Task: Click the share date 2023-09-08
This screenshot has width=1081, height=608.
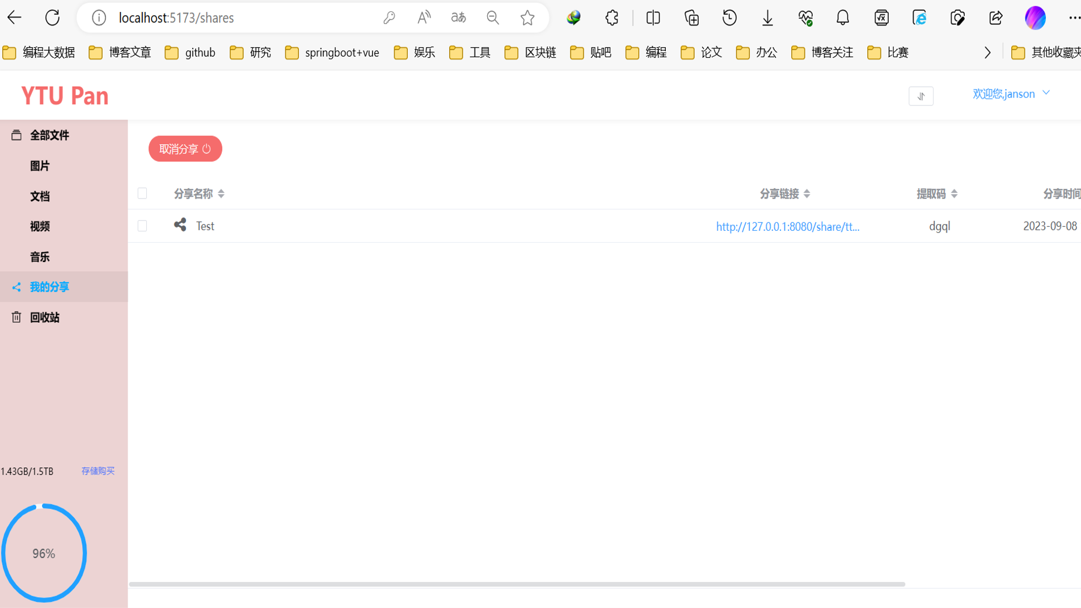Action: pos(1050,226)
